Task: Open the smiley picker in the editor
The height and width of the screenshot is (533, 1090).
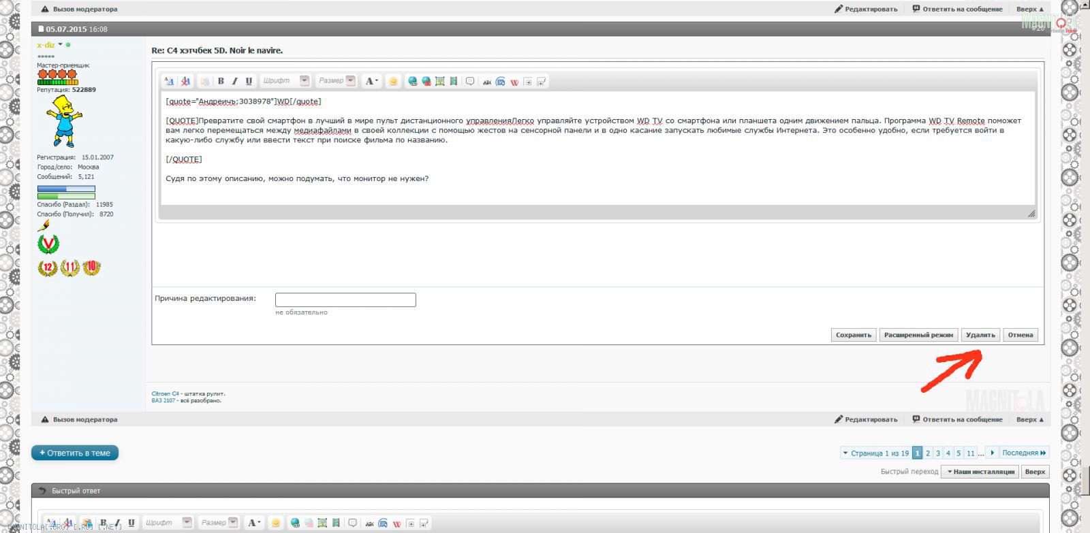Action: (x=393, y=81)
